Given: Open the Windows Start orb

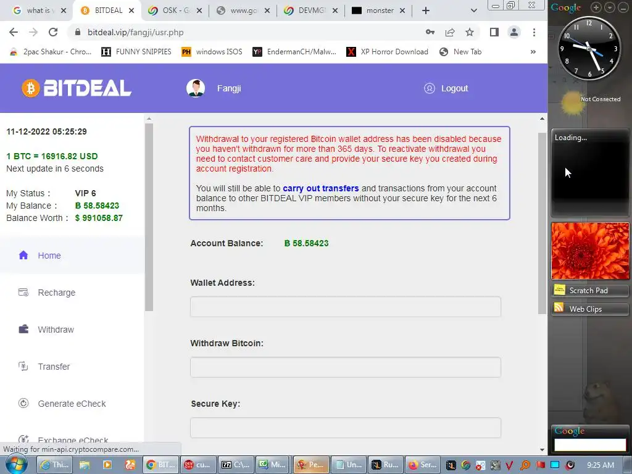Looking at the screenshot, I should coord(16,465).
